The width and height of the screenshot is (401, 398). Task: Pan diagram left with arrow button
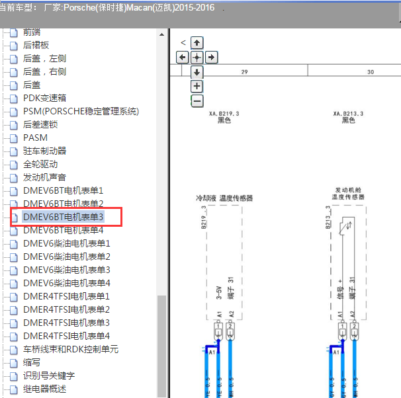click(183, 58)
